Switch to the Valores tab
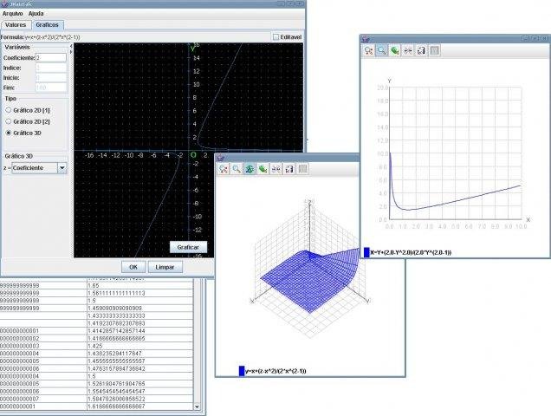The width and height of the screenshot is (551, 416). [x=16, y=24]
